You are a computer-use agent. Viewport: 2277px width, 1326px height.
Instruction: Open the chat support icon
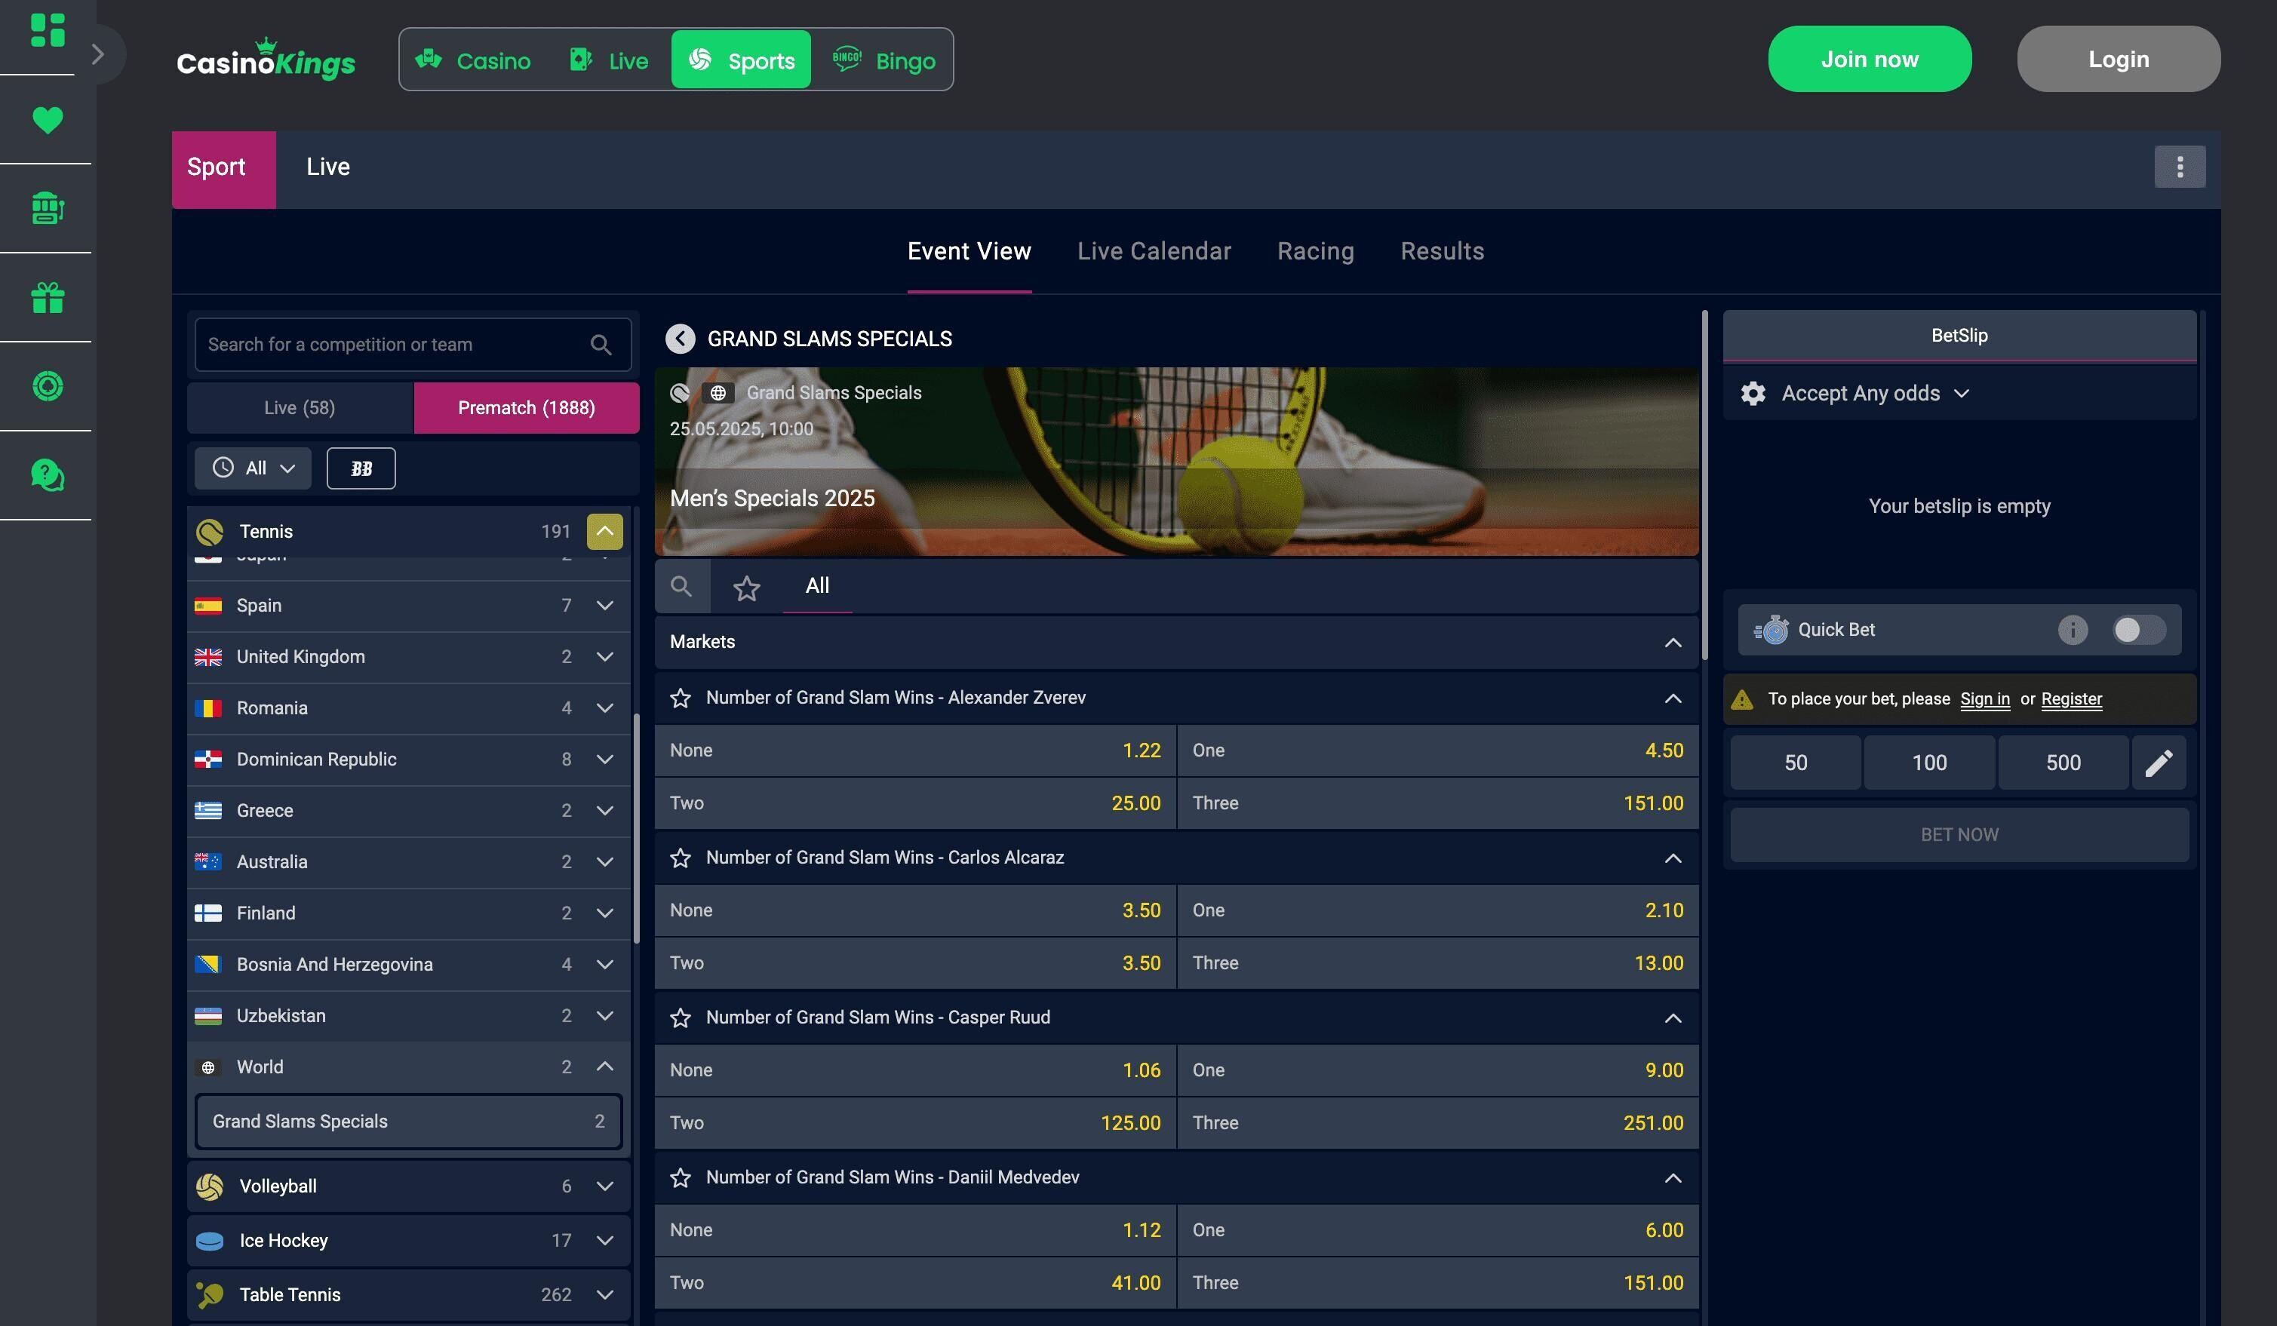pos(47,474)
